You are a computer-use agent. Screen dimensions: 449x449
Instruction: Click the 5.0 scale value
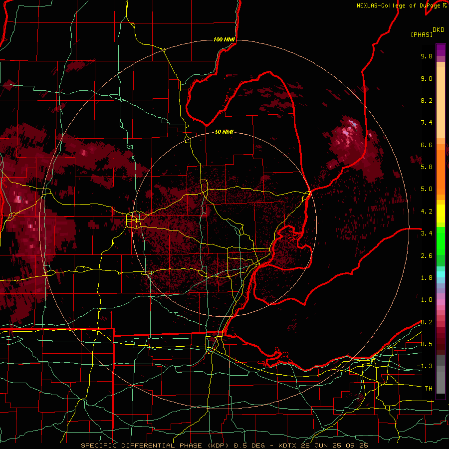tap(427, 189)
